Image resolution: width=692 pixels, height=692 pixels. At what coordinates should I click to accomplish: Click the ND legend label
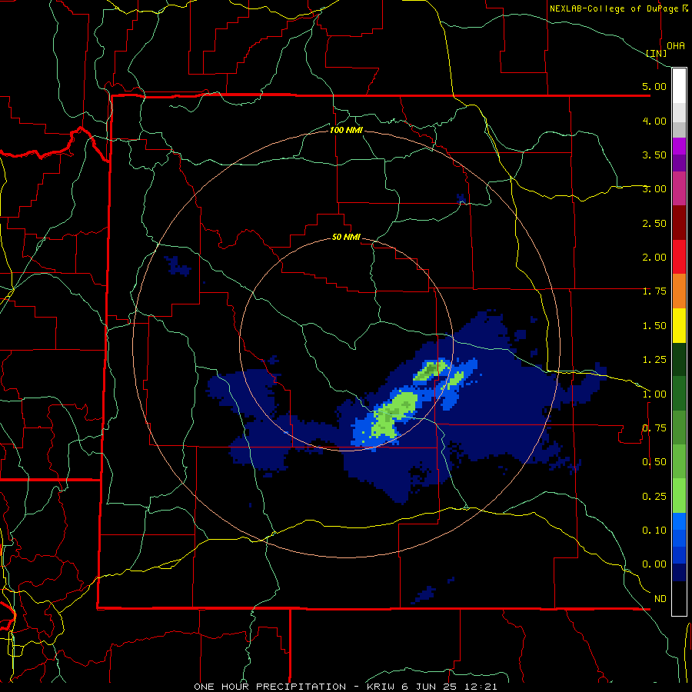tap(660, 599)
